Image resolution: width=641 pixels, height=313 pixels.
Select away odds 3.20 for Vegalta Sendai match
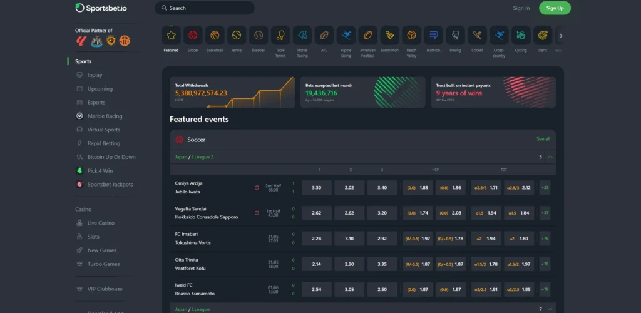pyautogui.click(x=382, y=213)
